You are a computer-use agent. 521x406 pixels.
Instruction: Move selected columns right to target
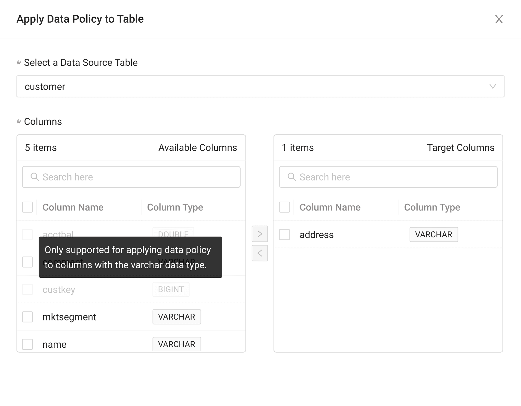pos(260,234)
